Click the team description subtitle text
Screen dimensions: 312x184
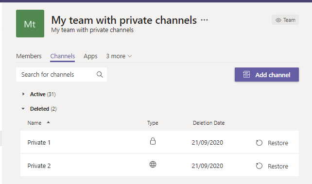[x=92, y=30]
